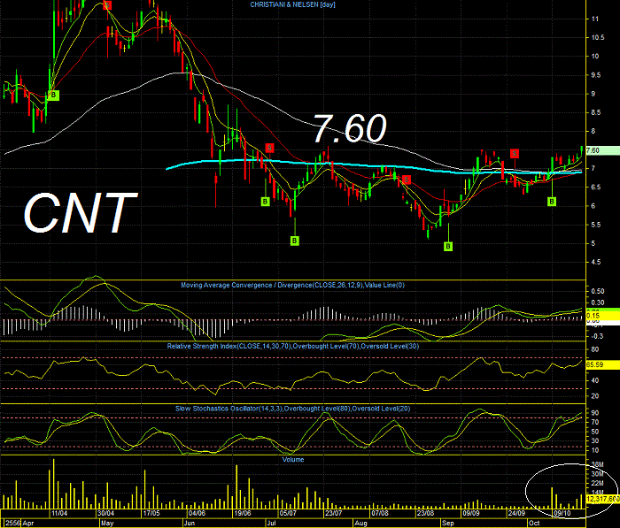This screenshot has height=528, width=620.
Task: Click the 9.5 price level on the price axis
Action: [x=595, y=75]
